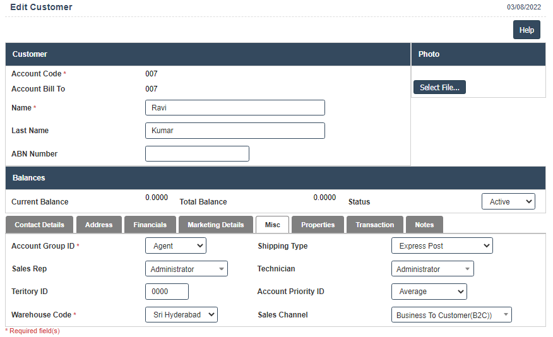This screenshot has width=553, height=337.
Task: Select the Misc tab
Action: [x=272, y=225]
